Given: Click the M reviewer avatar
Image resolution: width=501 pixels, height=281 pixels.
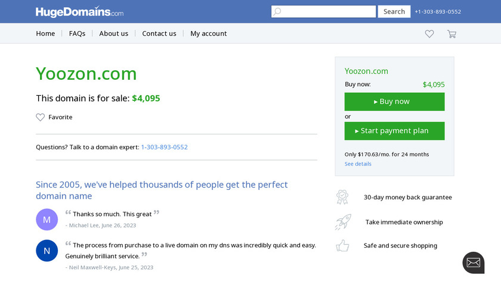Looking at the screenshot, I should [x=47, y=220].
